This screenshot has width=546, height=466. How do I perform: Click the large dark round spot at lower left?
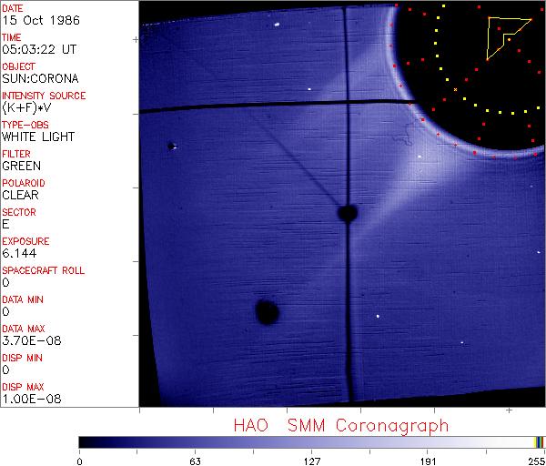coord(267,312)
